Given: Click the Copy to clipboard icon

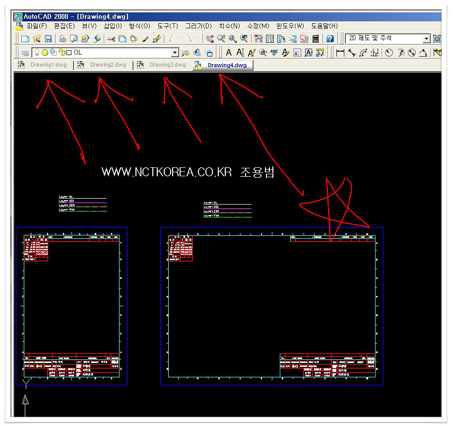Looking at the screenshot, I should [123, 39].
